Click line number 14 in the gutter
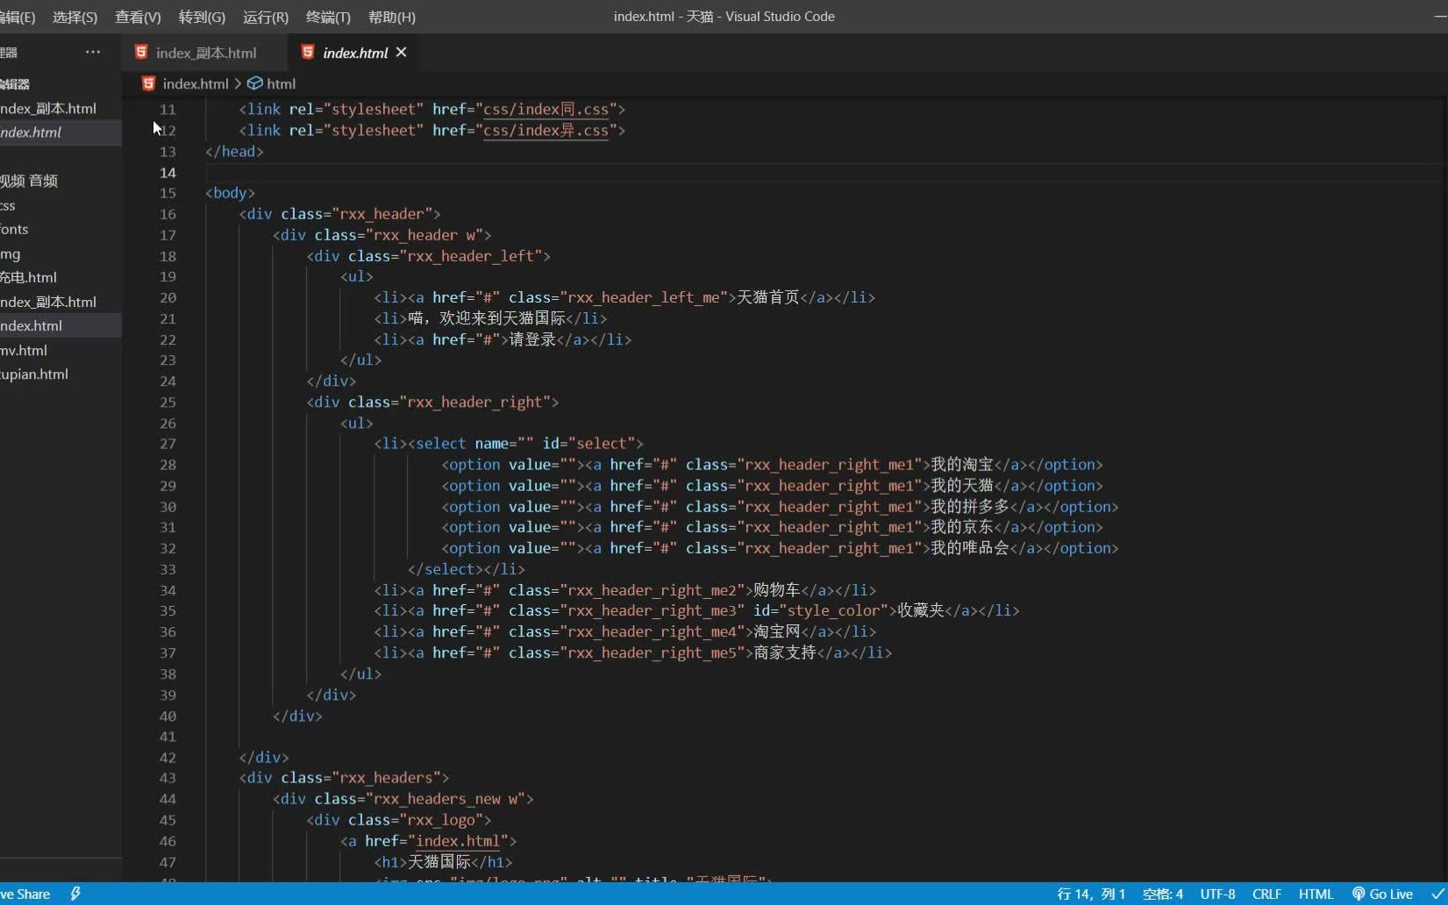1448x905 pixels. (168, 173)
